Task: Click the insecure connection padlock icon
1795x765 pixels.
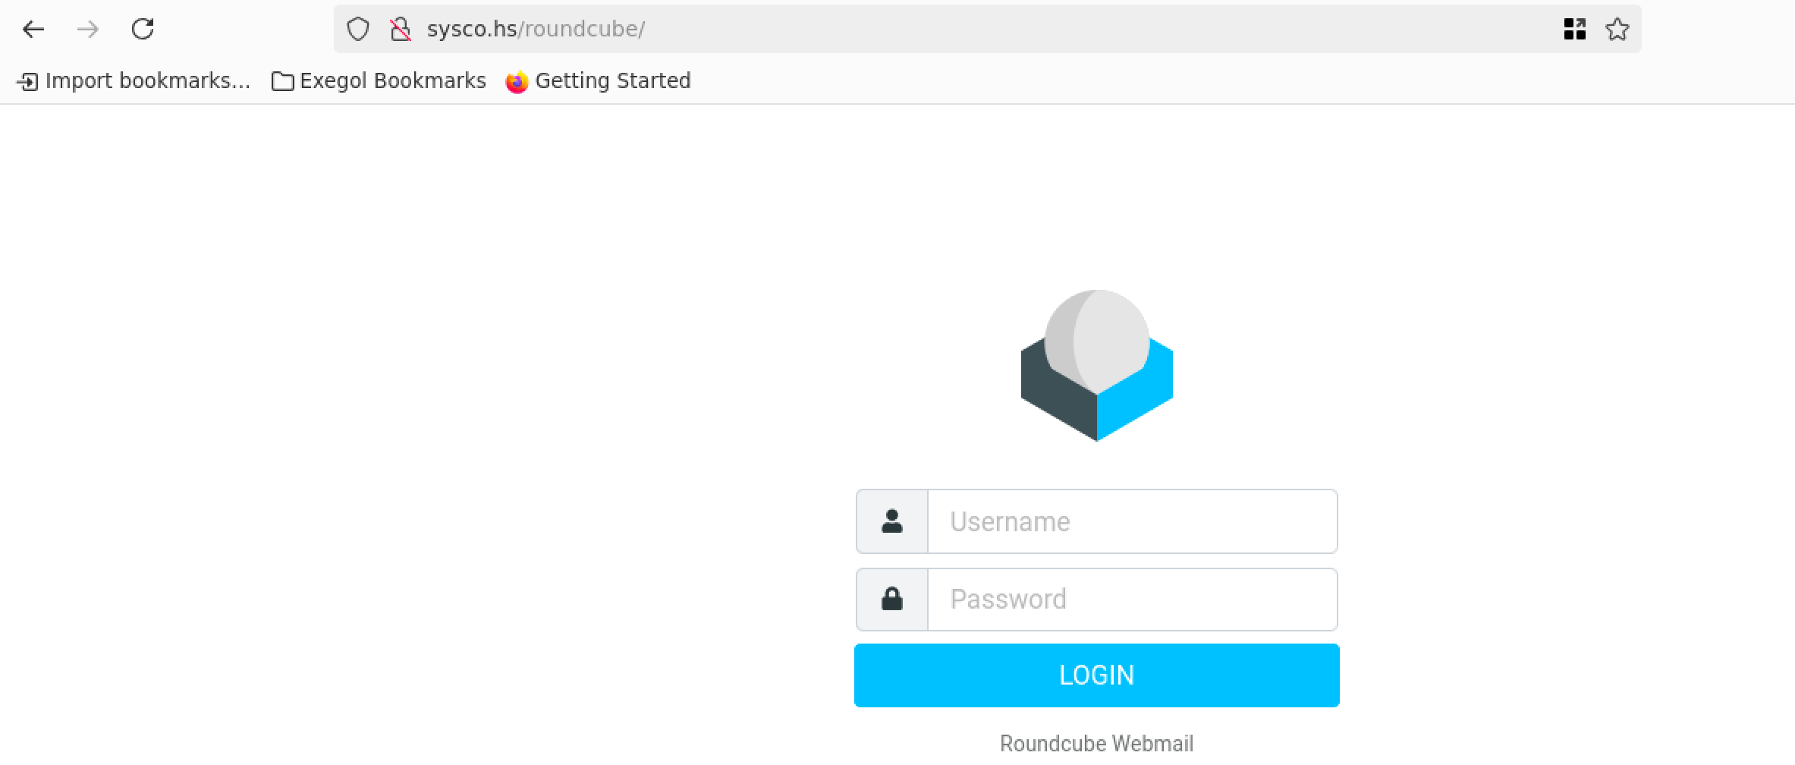Action: coord(400,30)
